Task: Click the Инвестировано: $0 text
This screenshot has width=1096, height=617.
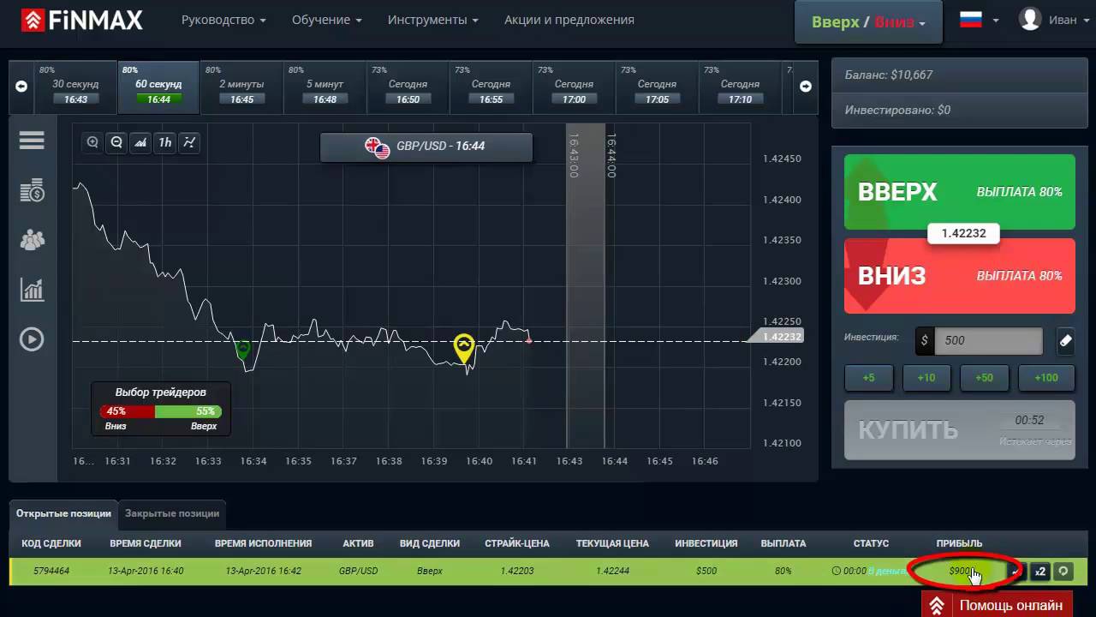Action: click(897, 110)
